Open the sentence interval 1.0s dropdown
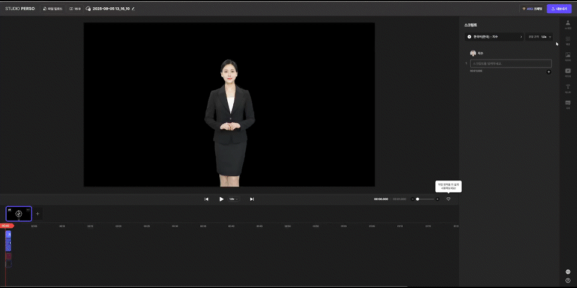Image resolution: width=577 pixels, height=288 pixels. 539,37
